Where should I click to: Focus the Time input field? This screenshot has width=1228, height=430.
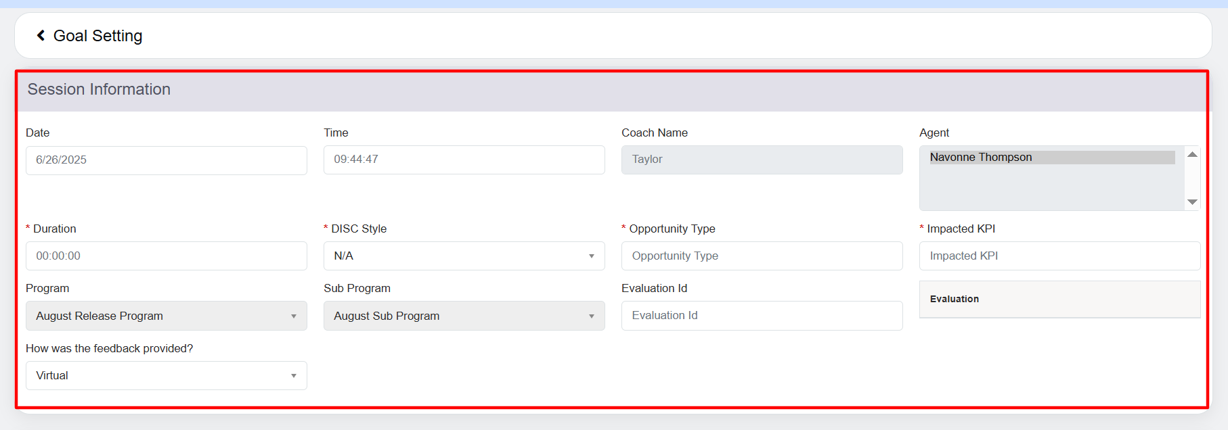tap(464, 160)
